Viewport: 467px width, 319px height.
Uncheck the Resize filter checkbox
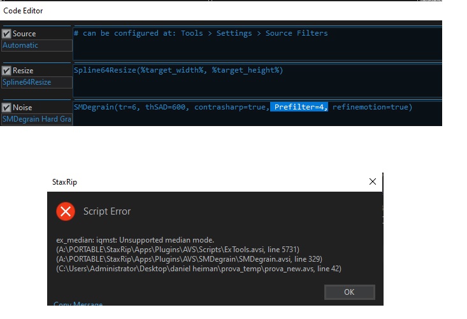click(x=6, y=71)
